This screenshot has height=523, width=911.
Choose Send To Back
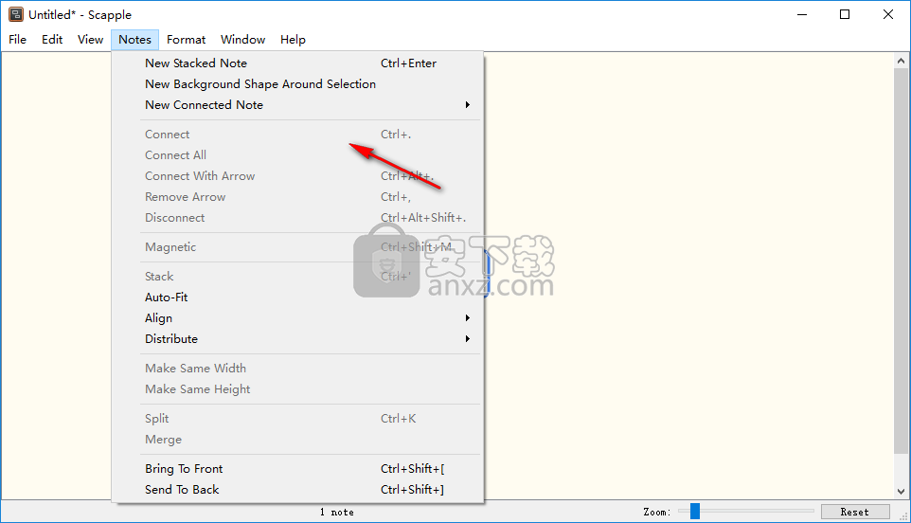pyautogui.click(x=297, y=490)
